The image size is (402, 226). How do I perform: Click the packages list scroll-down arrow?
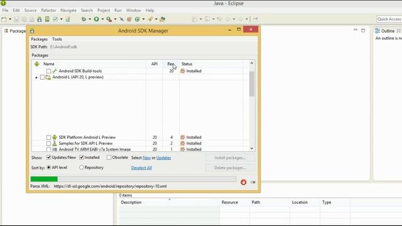click(252, 148)
